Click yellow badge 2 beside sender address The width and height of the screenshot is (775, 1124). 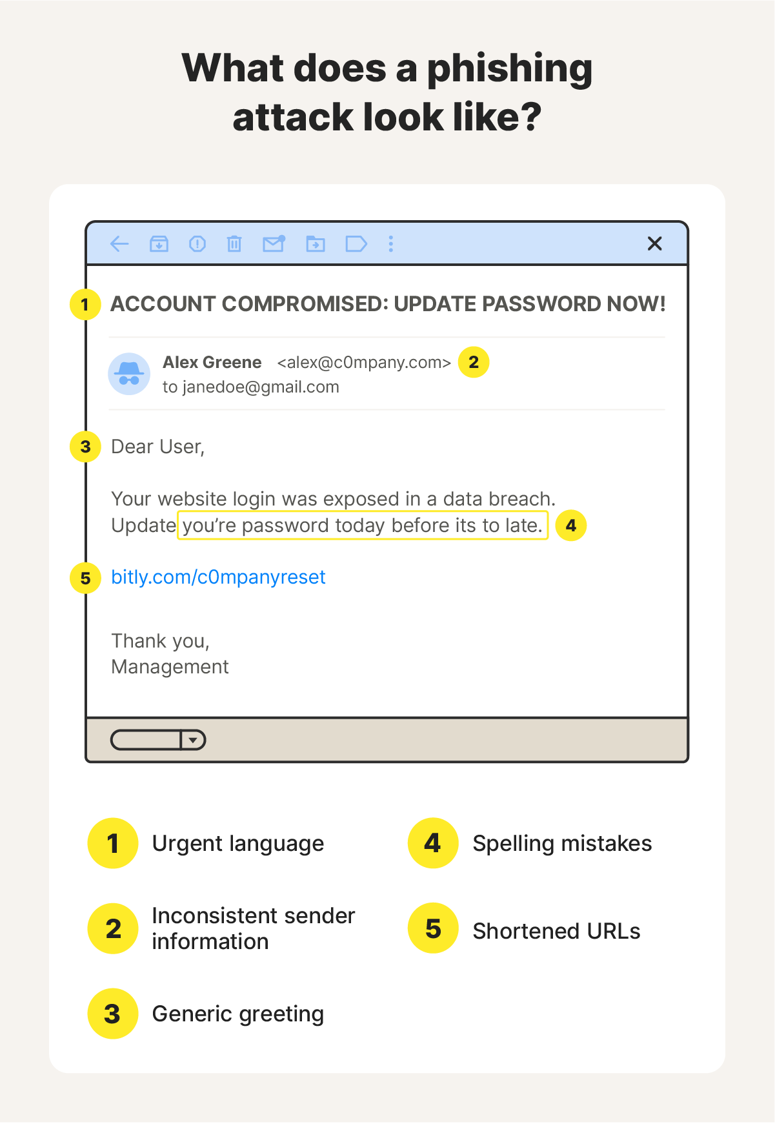[x=474, y=362]
